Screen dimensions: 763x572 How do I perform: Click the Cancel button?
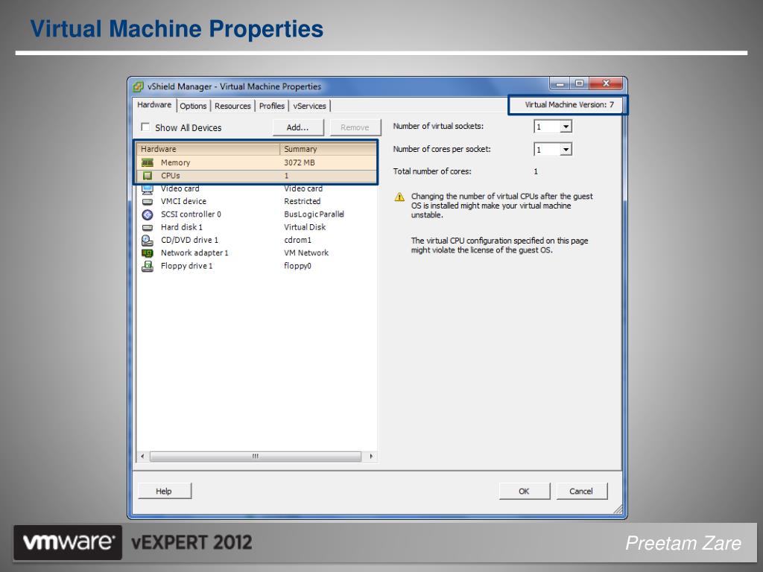(581, 492)
